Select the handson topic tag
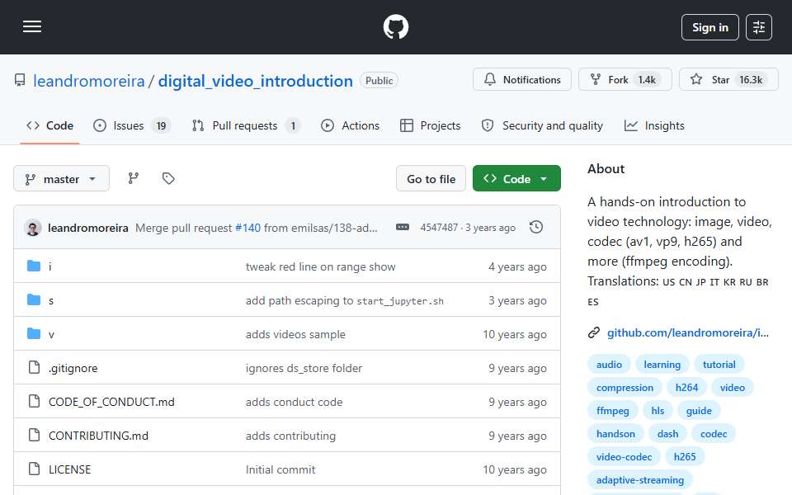 (615, 434)
